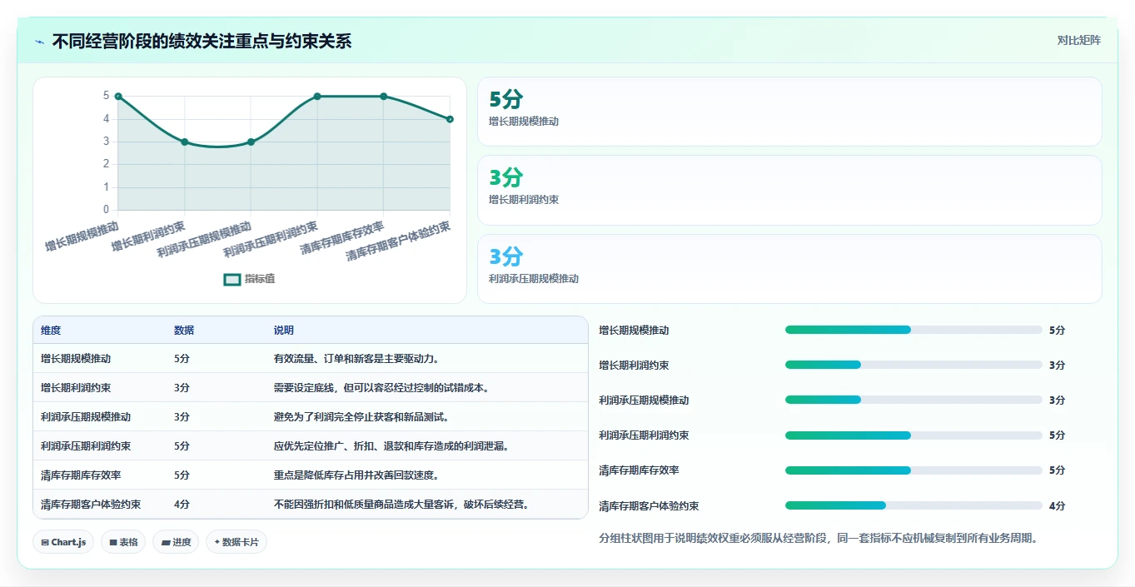Toggle the 指标值 legend swatch in the chart
This screenshot has height=587, width=1135.
pos(232,279)
